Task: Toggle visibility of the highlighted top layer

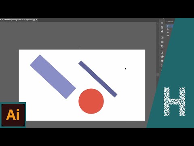Action: (168, 26)
